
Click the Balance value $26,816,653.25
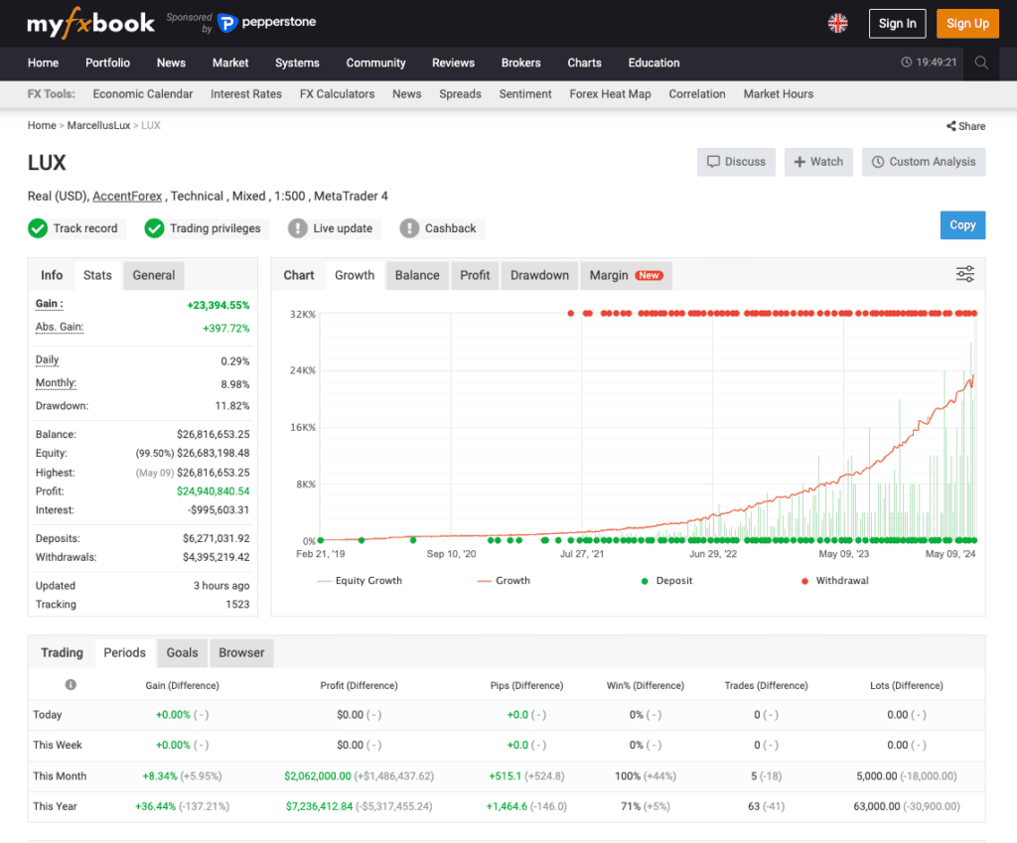(213, 434)
